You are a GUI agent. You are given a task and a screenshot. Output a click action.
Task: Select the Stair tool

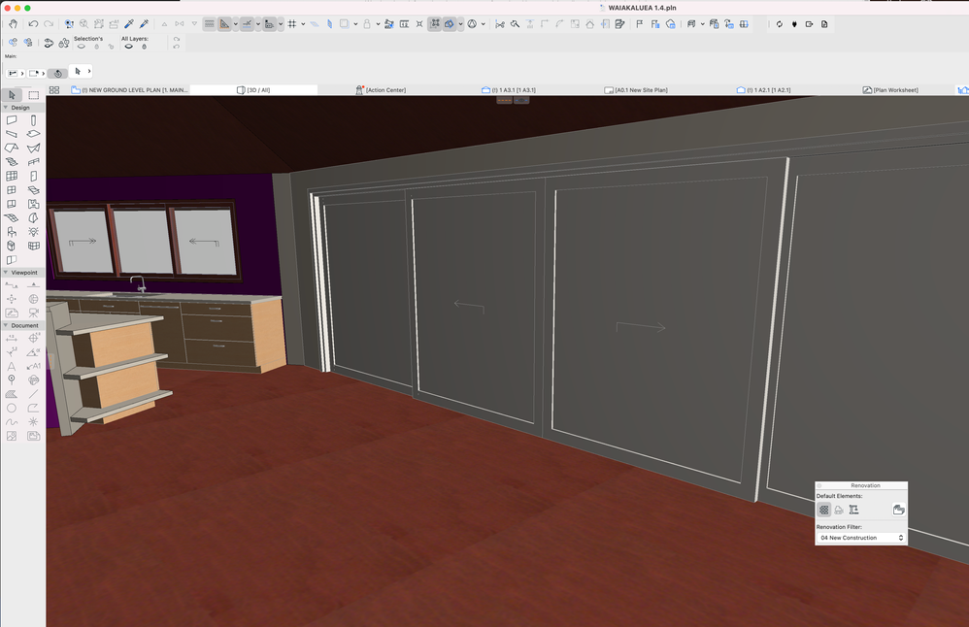click(x=12, y=162)
